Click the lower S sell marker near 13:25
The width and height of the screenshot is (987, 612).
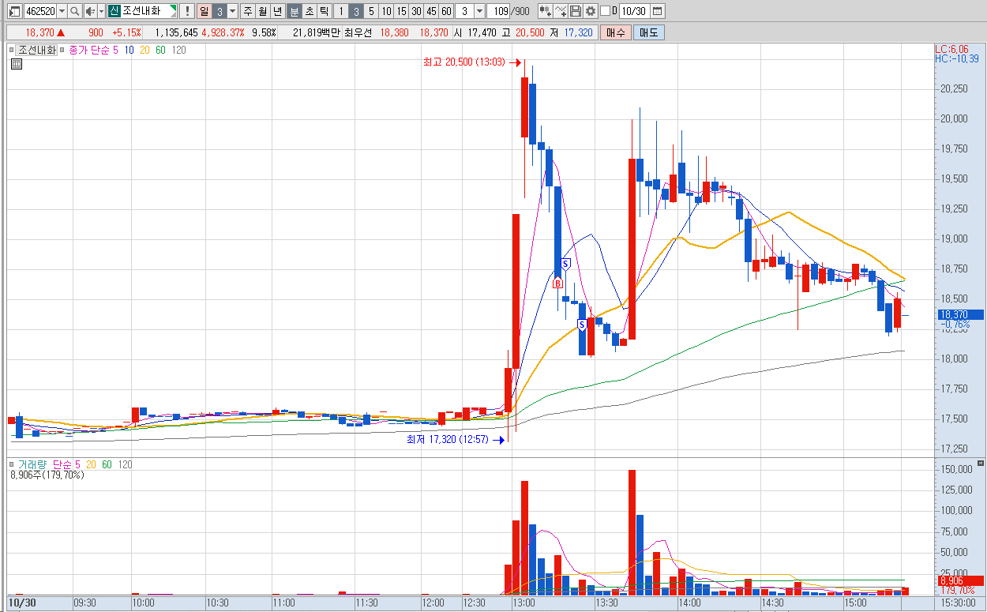(582, 325)
